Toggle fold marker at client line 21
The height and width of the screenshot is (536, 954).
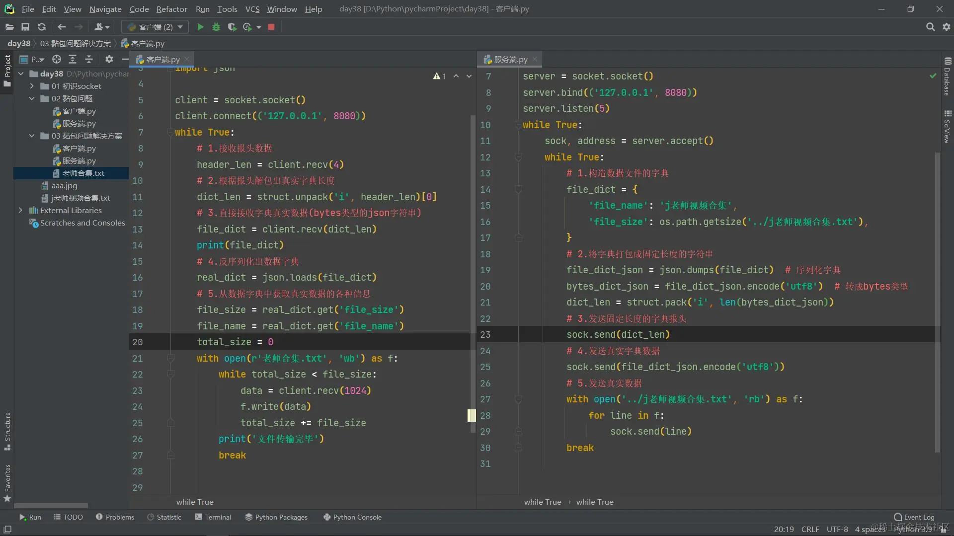[170, 358]
